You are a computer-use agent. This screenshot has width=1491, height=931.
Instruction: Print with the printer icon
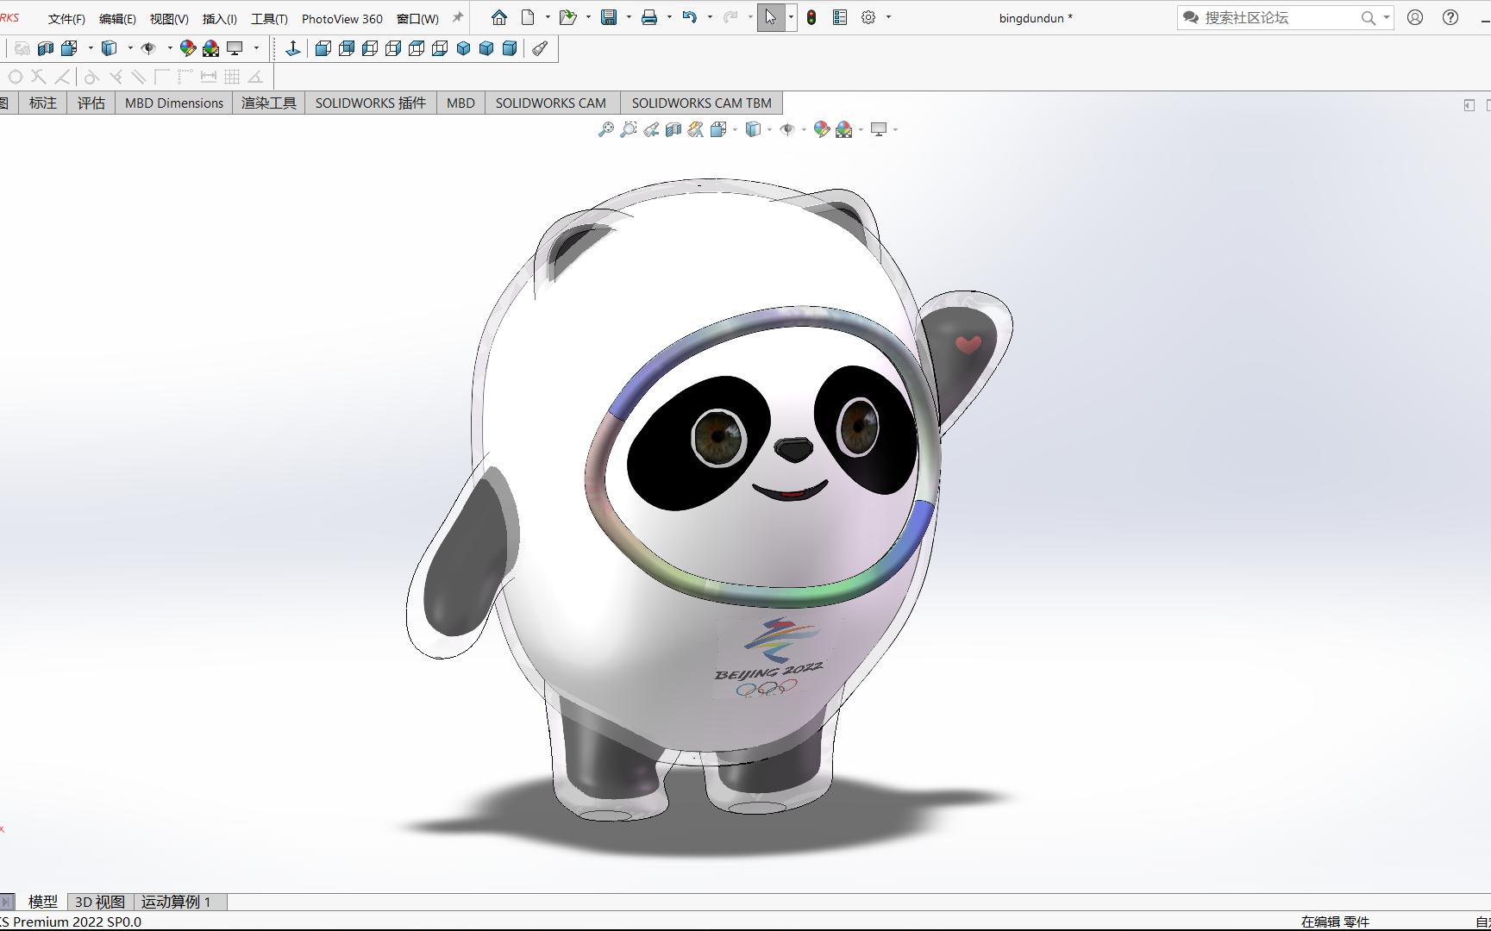(x=649, y=17)
